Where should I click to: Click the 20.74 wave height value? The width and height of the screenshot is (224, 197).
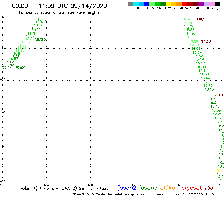click(x=7, y=68)
